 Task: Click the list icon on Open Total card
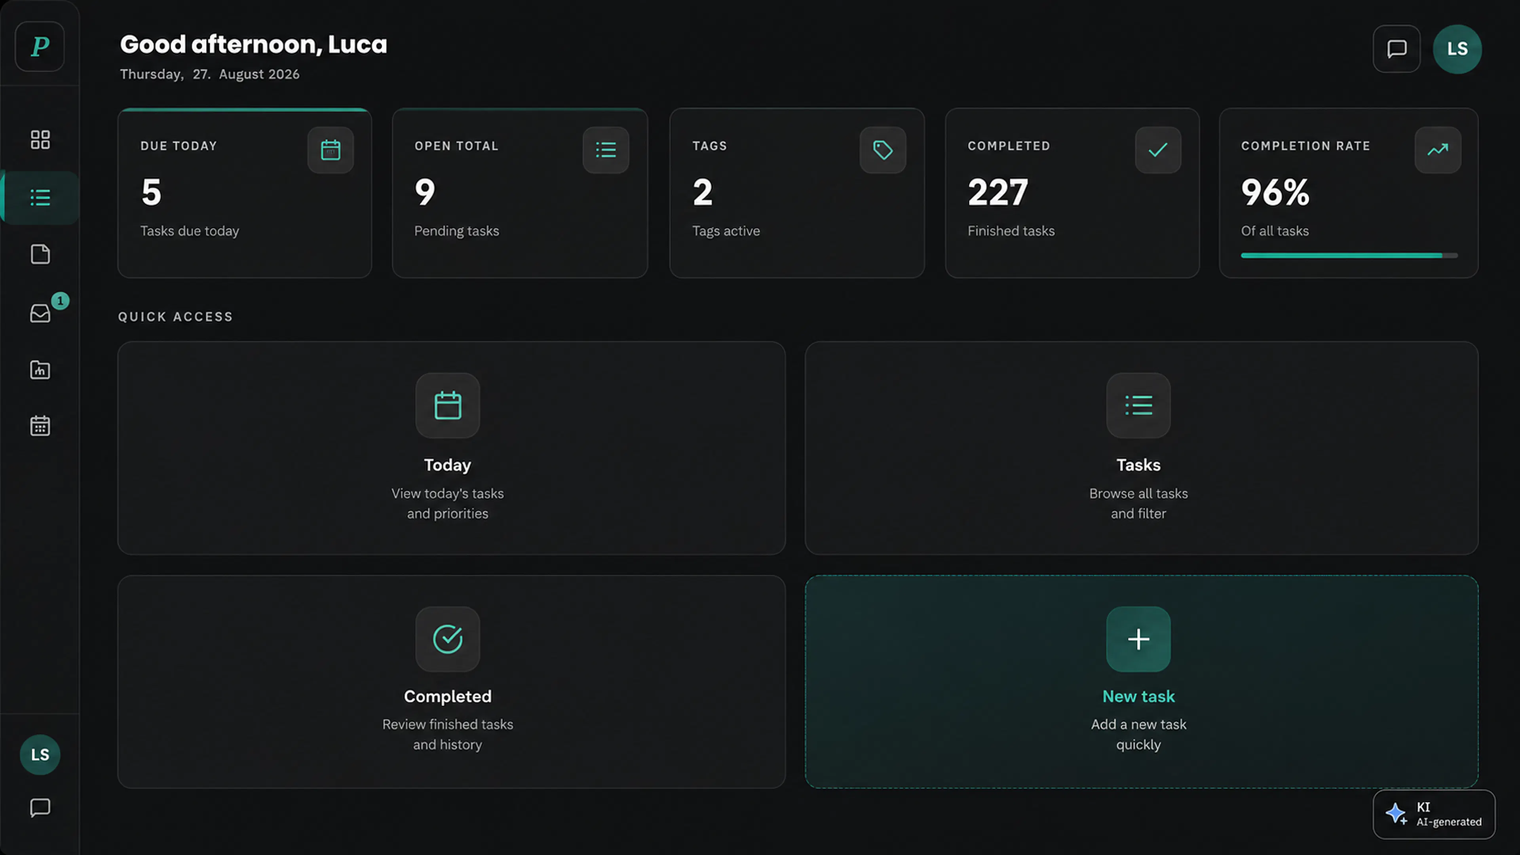point(606,150)
